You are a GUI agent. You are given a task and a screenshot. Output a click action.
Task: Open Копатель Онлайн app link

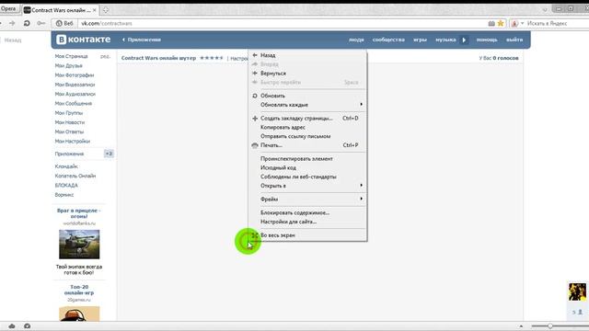pos(75,176)
